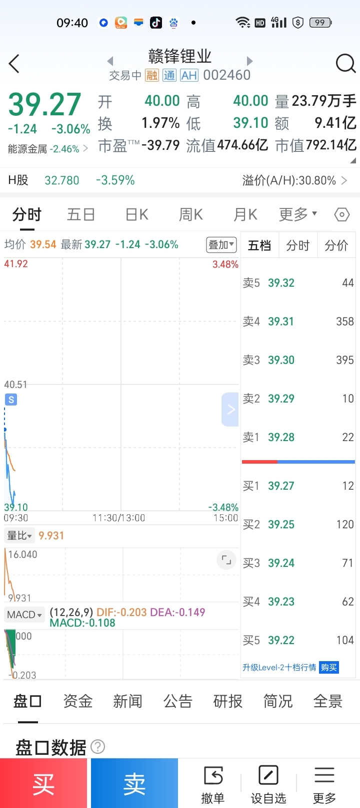Open the 叠加 overlay dropdown

[221, 245]
